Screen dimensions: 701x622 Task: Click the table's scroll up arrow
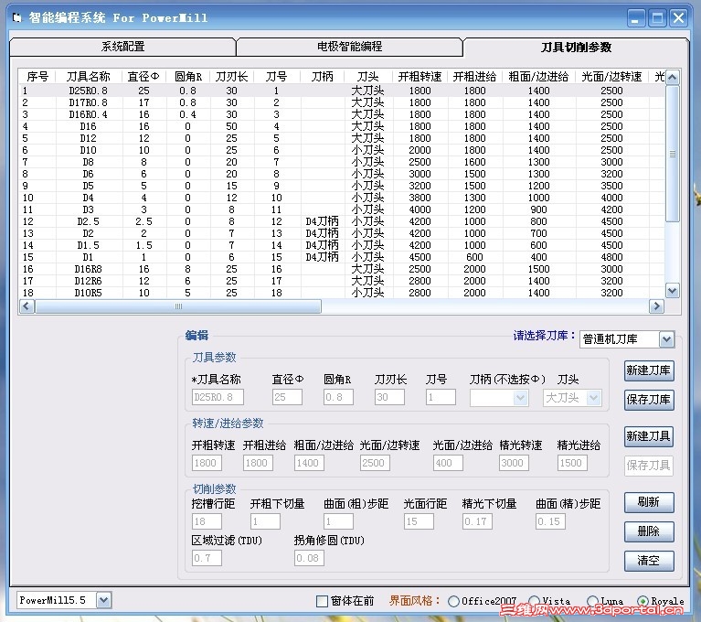pyautogui.click(x=673, y=78)
